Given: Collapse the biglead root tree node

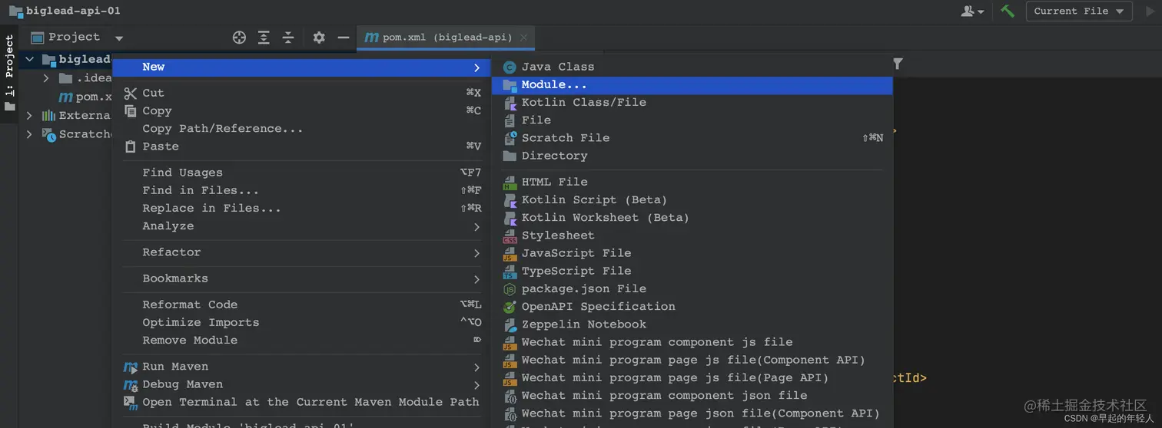Looking at the screenshot, I should point(30,59).
